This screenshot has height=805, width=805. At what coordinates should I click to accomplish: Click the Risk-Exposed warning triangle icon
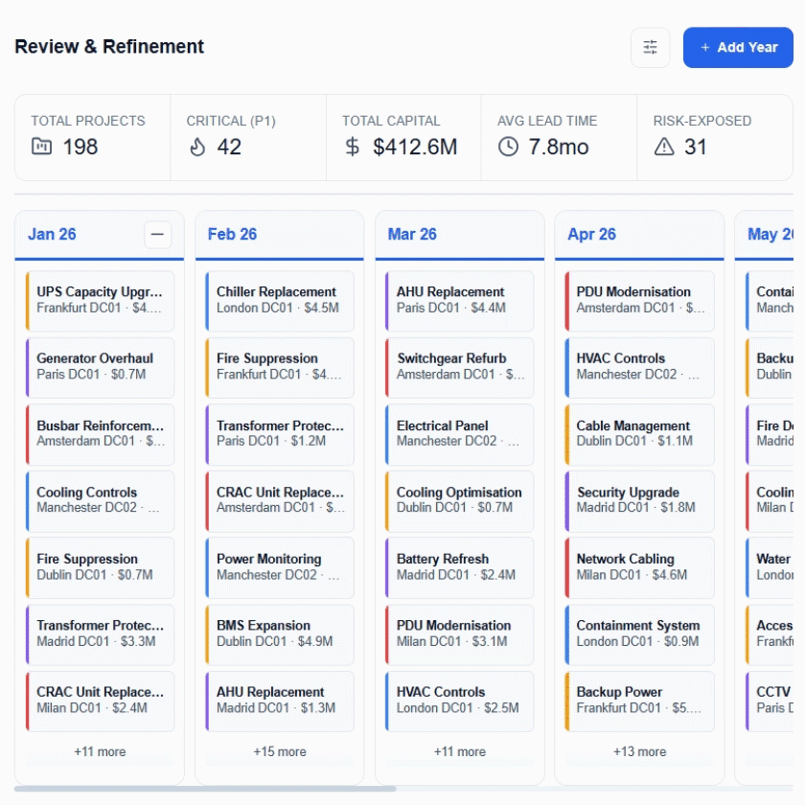point(664,147)
